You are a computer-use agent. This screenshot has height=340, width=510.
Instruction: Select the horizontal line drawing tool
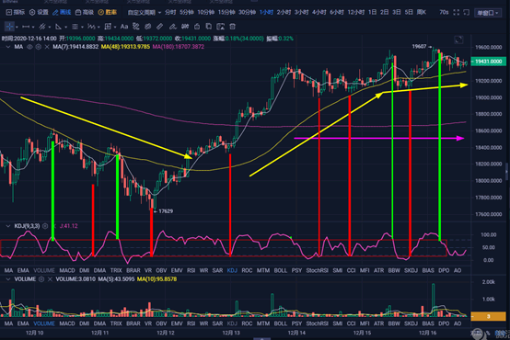pos(26,27)
